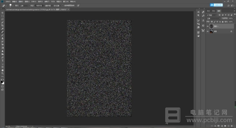This screenshot has height=128, width=236.
Task: Select the Content-Aware type button
Action: (x=39, y=6)
